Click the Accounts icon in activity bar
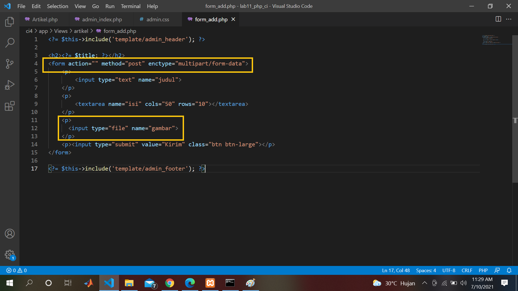 click(x=10, y=234)
